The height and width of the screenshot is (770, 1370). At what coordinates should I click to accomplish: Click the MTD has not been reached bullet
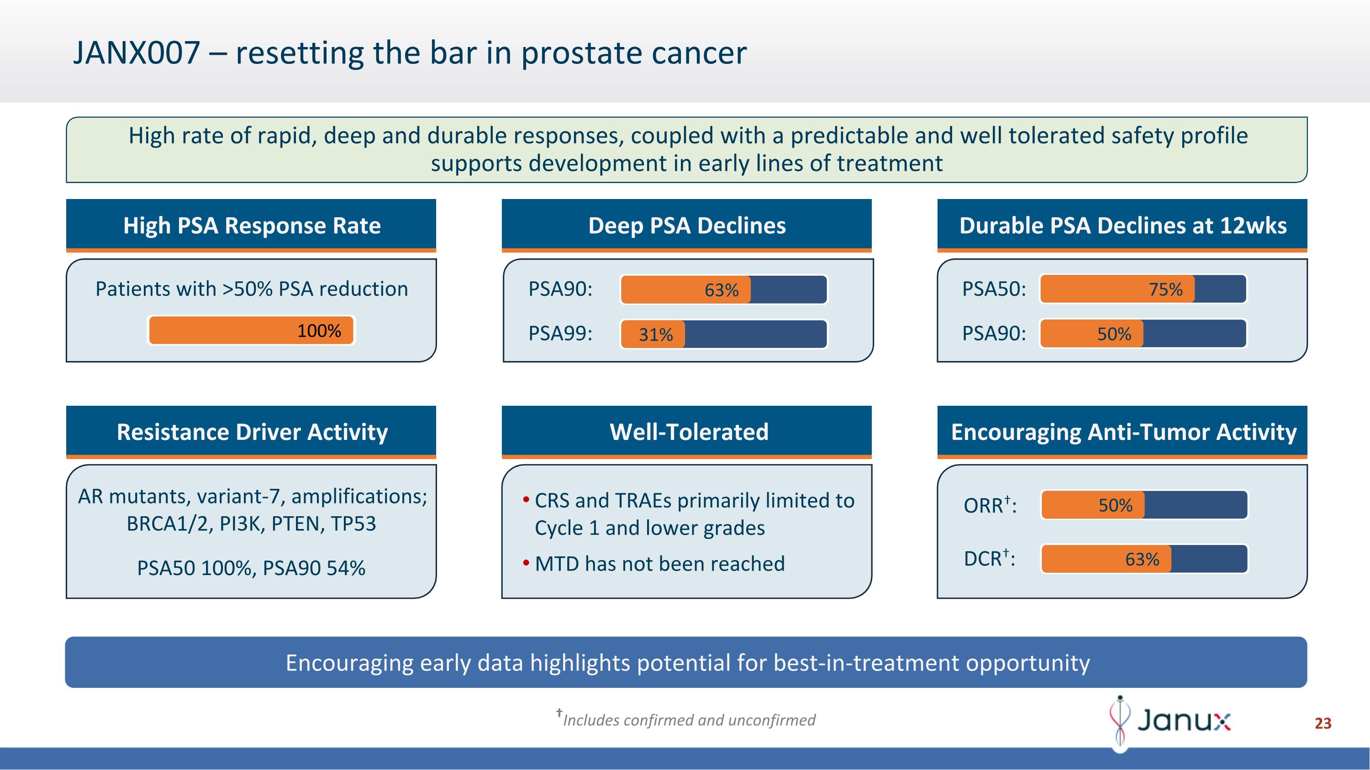point(659,564)
